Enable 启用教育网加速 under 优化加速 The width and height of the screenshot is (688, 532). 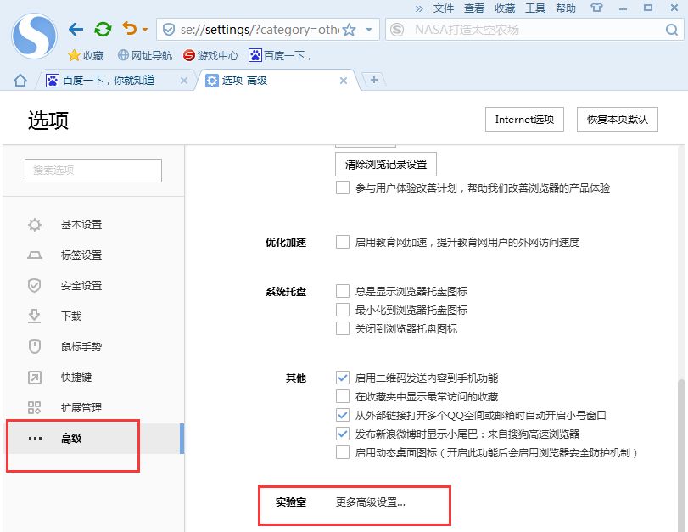point(344,242)
